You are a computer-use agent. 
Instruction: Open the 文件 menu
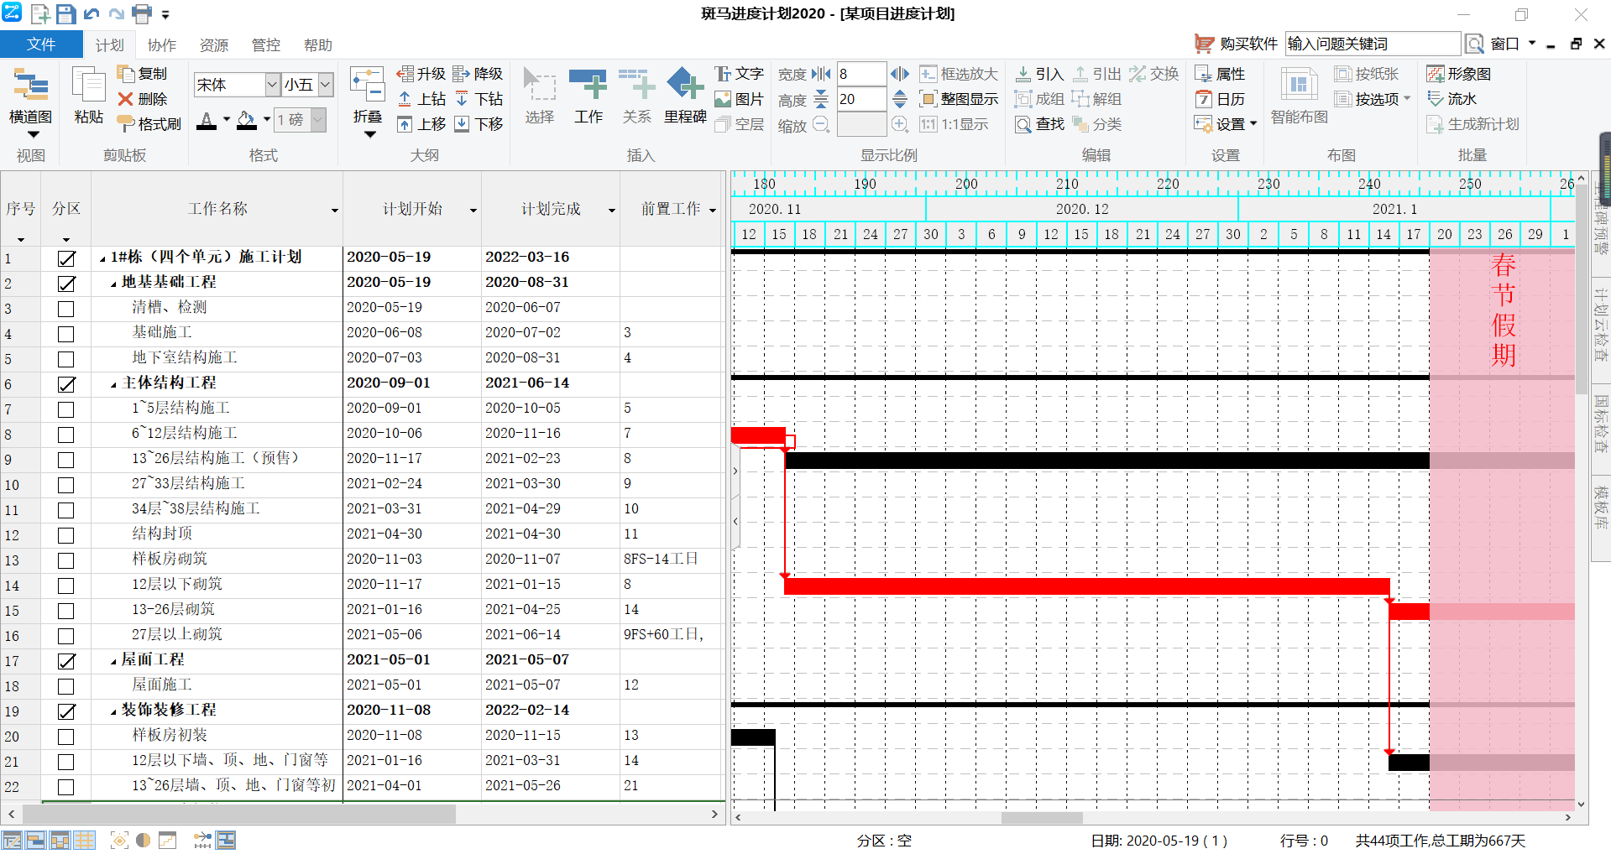[40, 44]
